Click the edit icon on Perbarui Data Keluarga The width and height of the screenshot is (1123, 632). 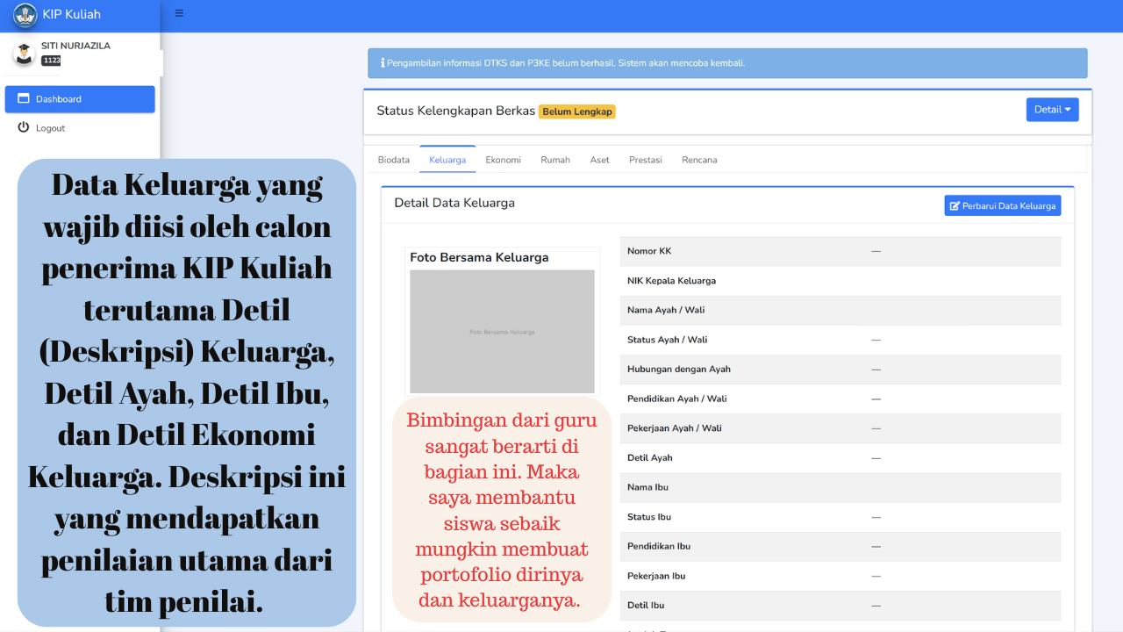point(955,205)
